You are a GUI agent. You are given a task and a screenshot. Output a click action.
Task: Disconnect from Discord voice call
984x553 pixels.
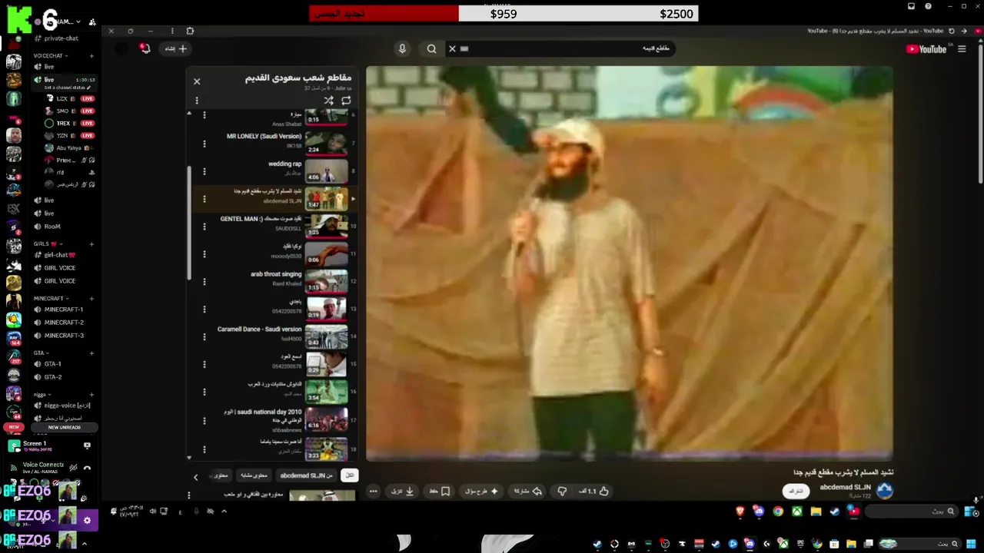pyautogui.click(x=87, y=467)
